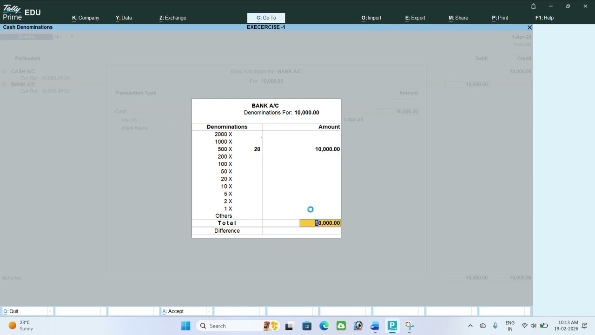Image resolution: width=595 pixels, height=335 pixels.
Task: Open Task View from taskbar
Action: click(289, 326)
